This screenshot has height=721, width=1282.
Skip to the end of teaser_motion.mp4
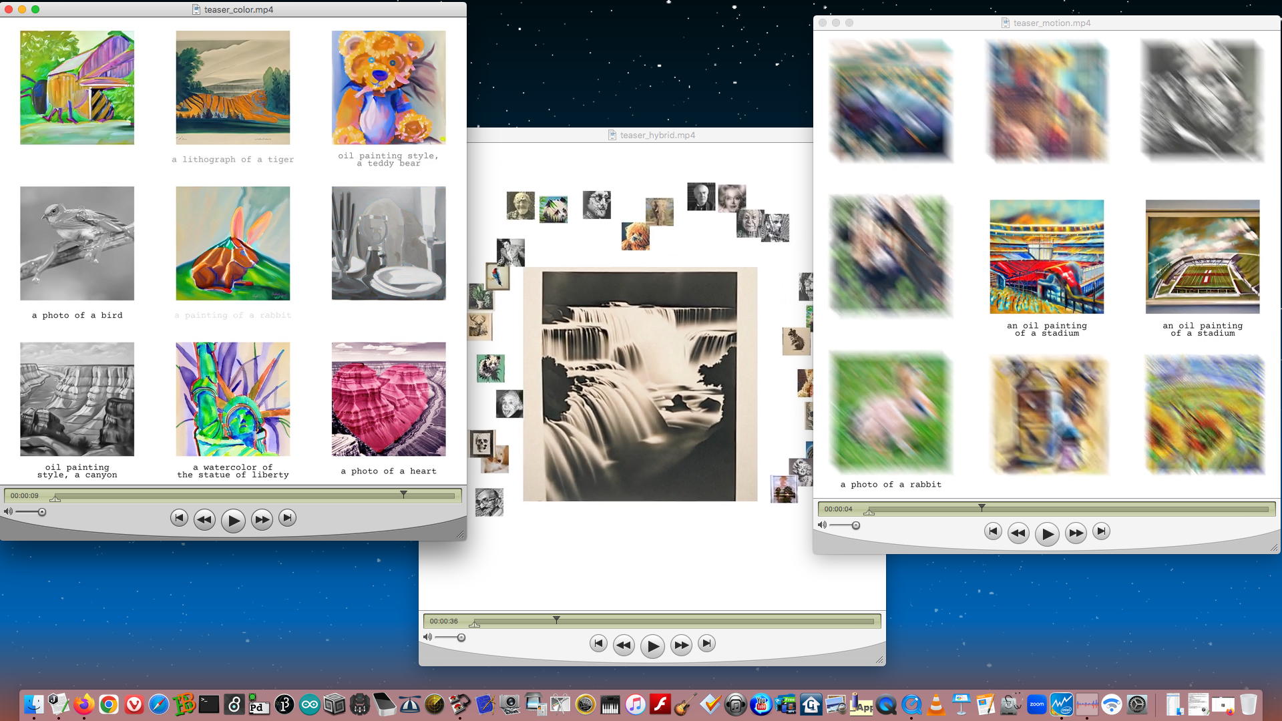pos(1101,531)
